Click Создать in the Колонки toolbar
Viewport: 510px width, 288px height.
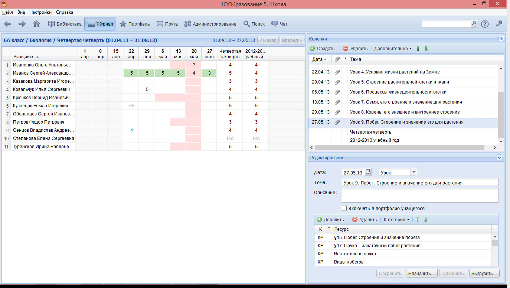pos(324,49)
